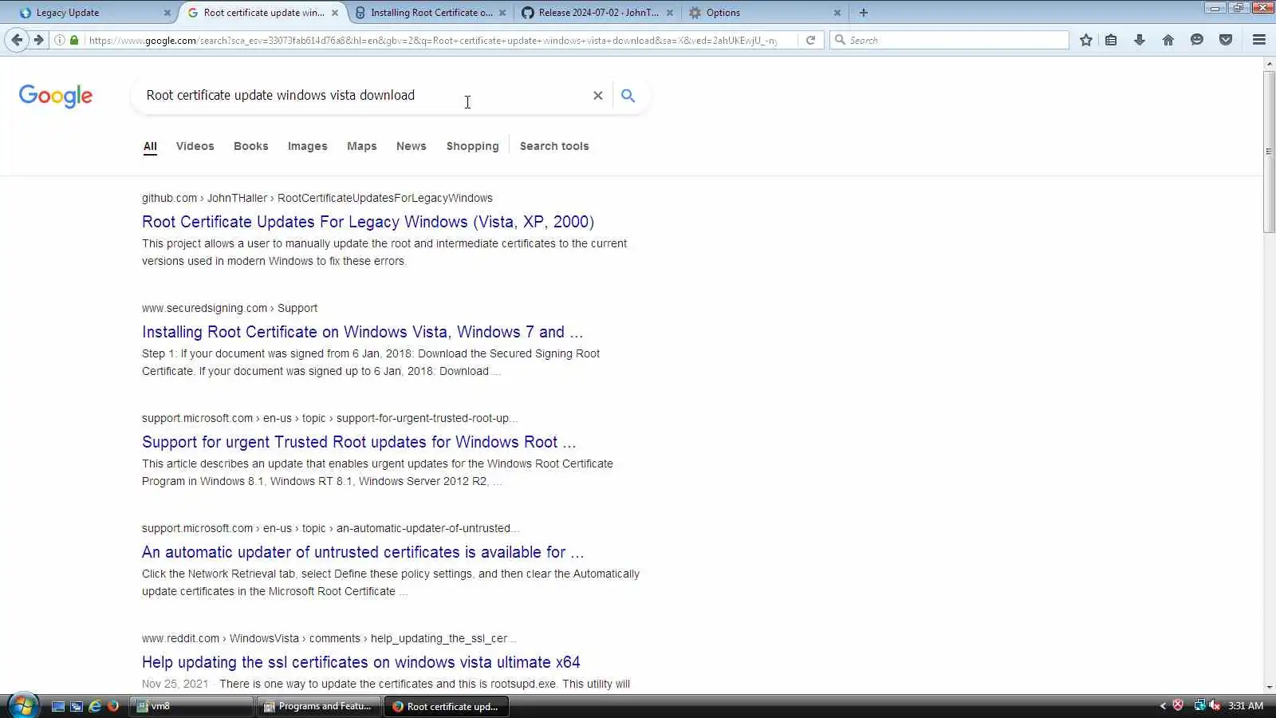Click the Firefox toolbar Search box
This screenshot has width=1276, height=718.
(x=949, y=40)
